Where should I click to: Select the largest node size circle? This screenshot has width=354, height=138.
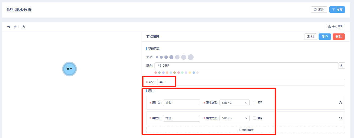click(x=190, y=57)
